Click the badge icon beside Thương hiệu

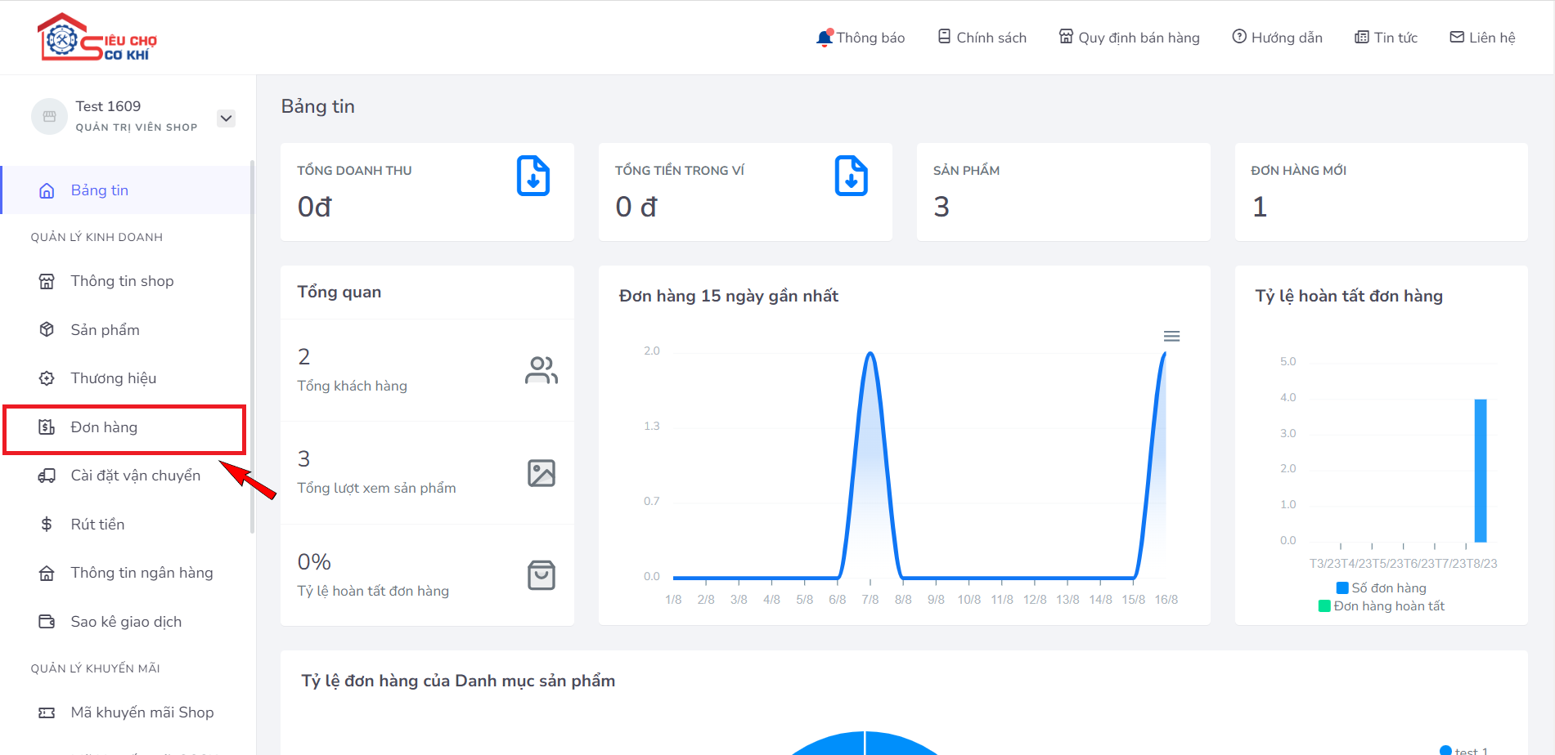click(x=47, y=378)
